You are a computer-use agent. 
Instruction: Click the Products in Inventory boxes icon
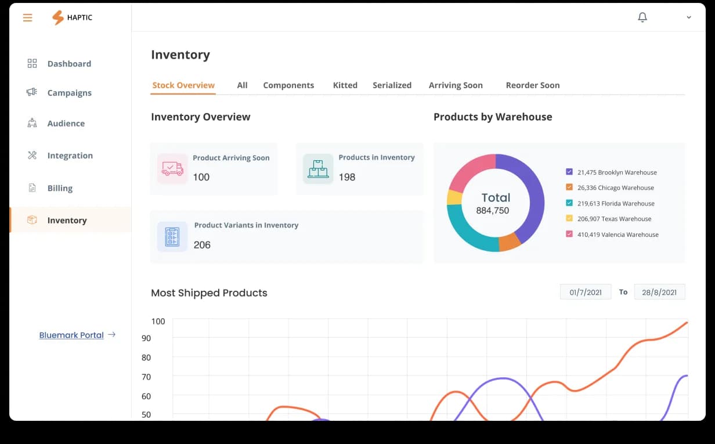318,169
